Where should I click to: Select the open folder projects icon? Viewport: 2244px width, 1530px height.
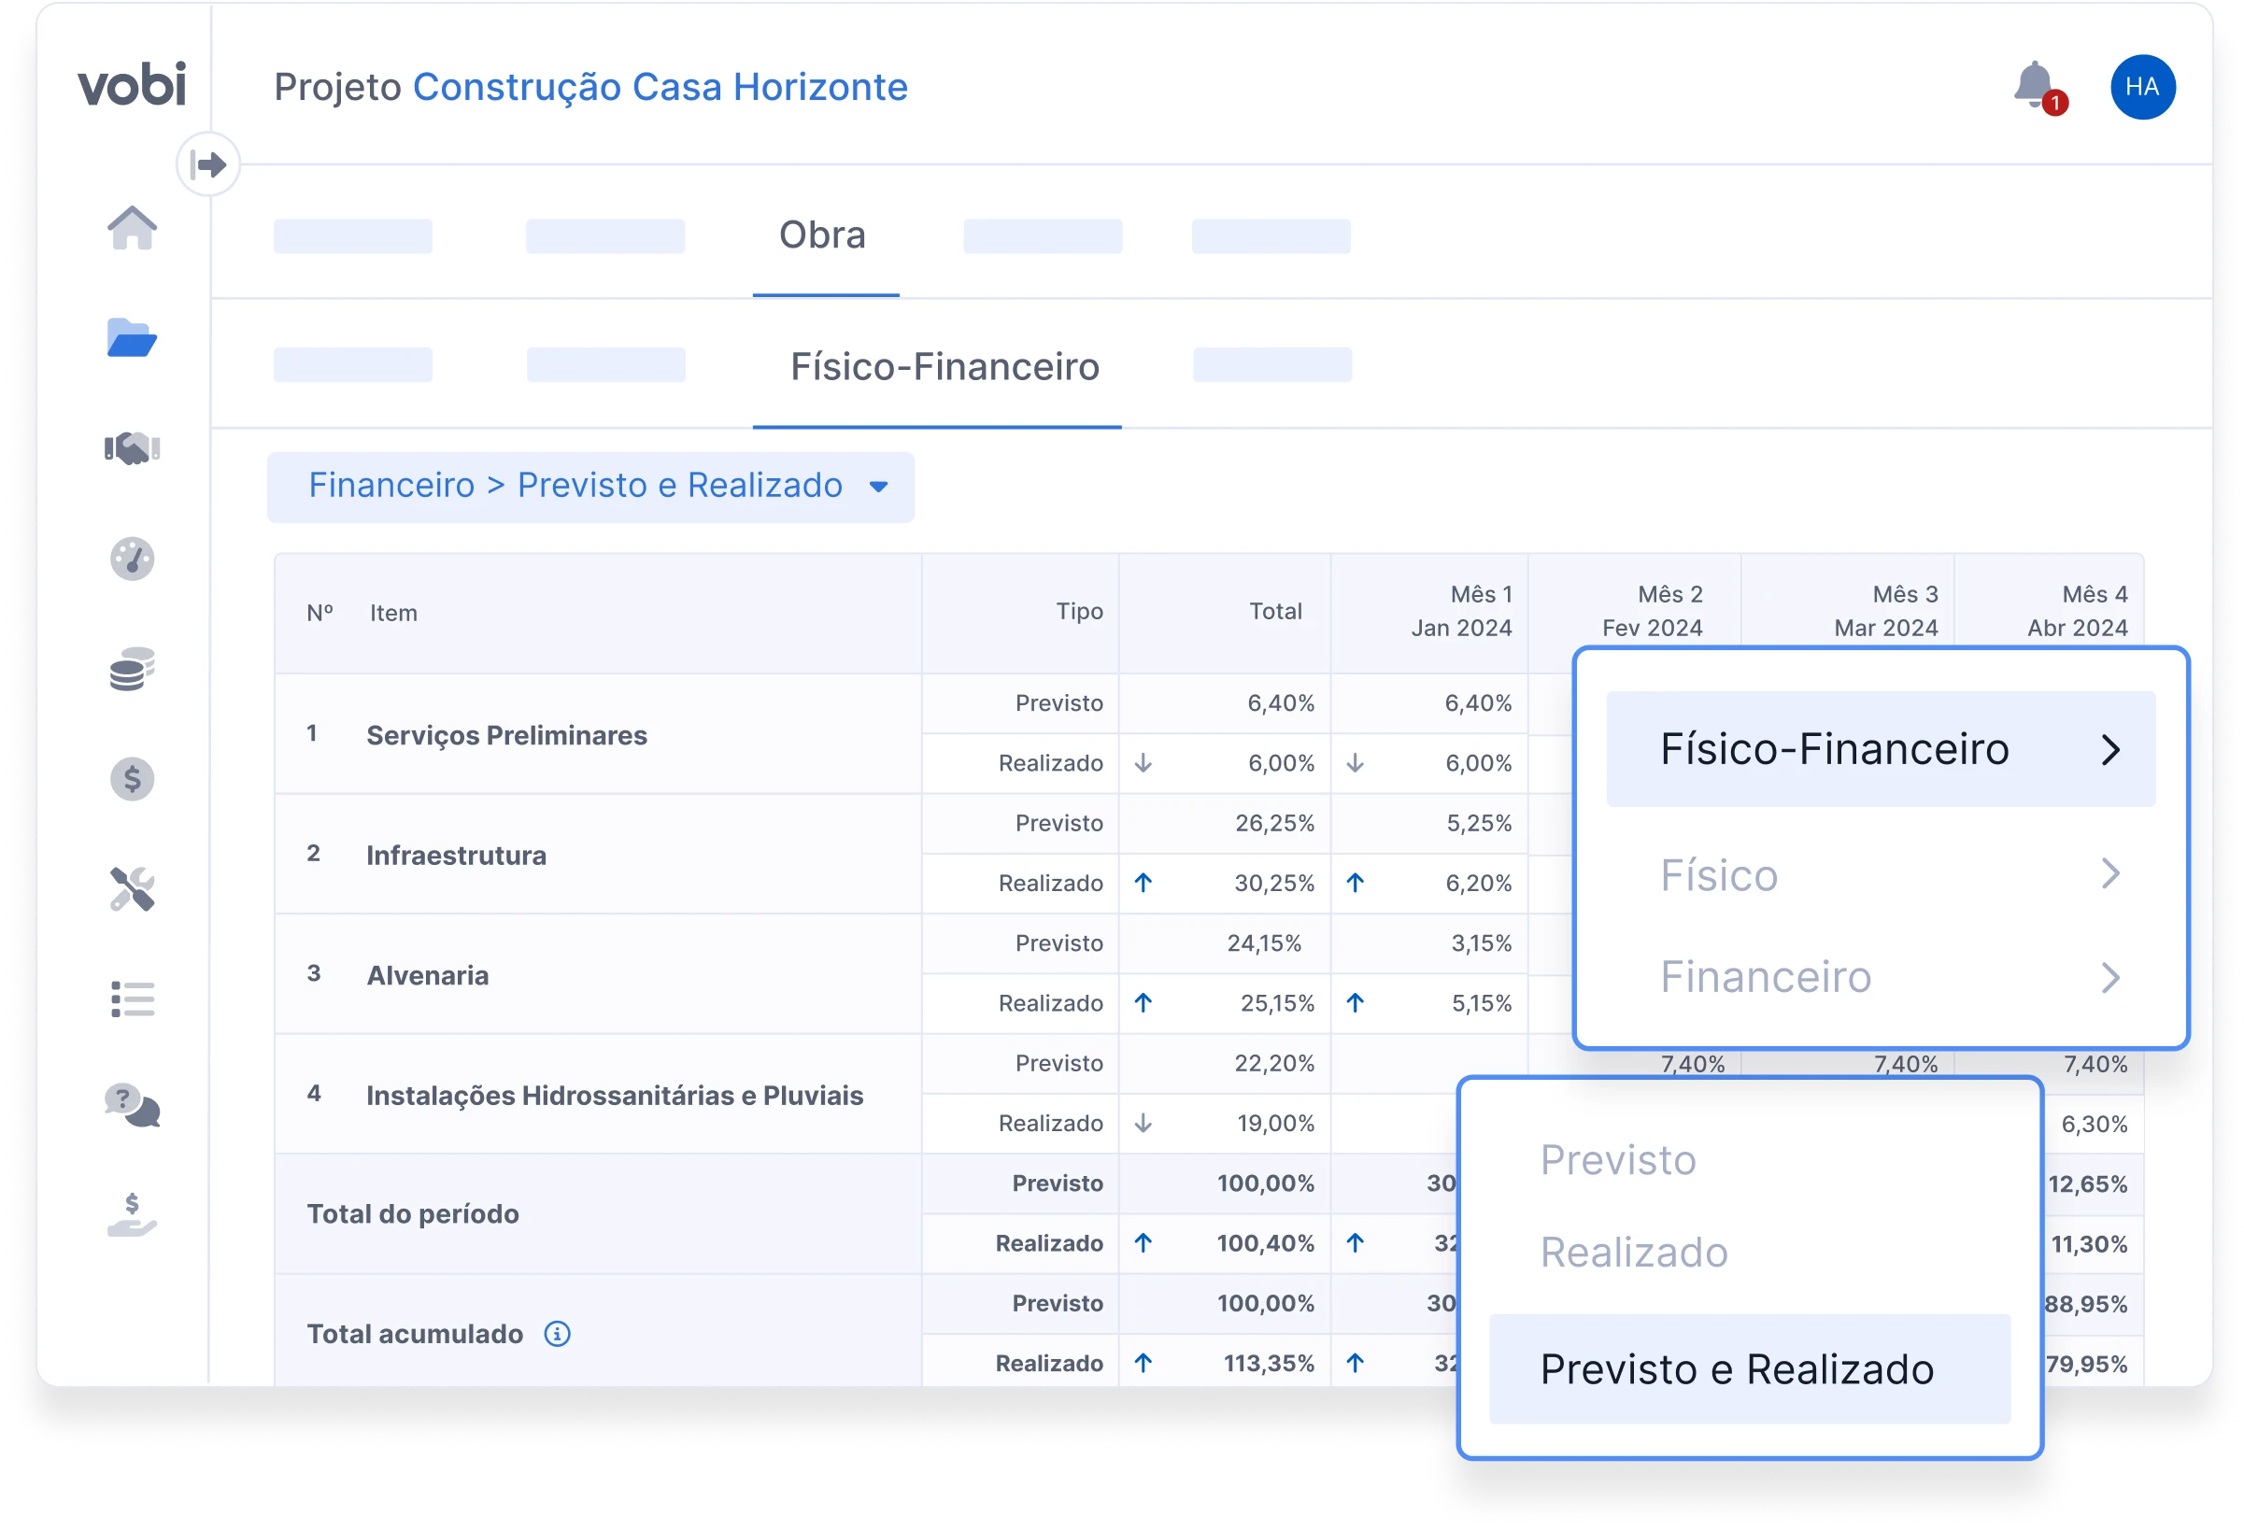[x=133, y=338]
